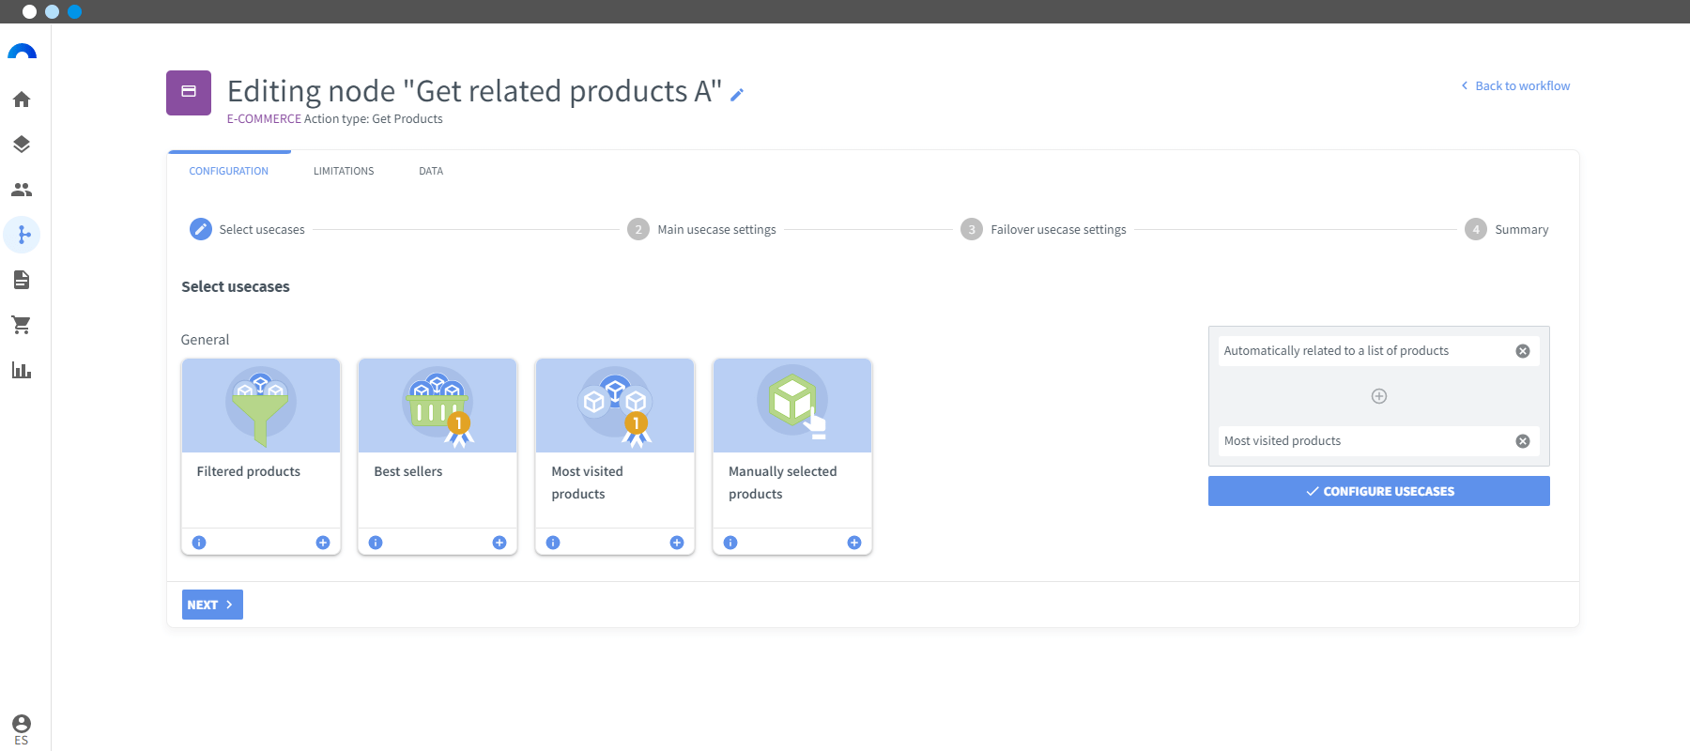
Task: Click the plus circle between selected usecases
Action: point(1379,396)
